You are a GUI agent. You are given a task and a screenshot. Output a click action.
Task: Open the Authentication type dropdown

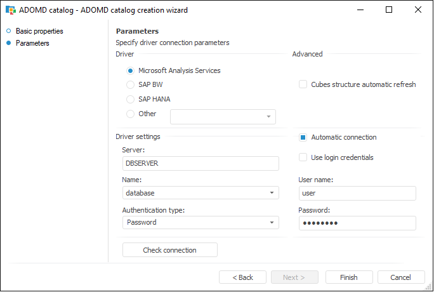click(x=272, y=223)
